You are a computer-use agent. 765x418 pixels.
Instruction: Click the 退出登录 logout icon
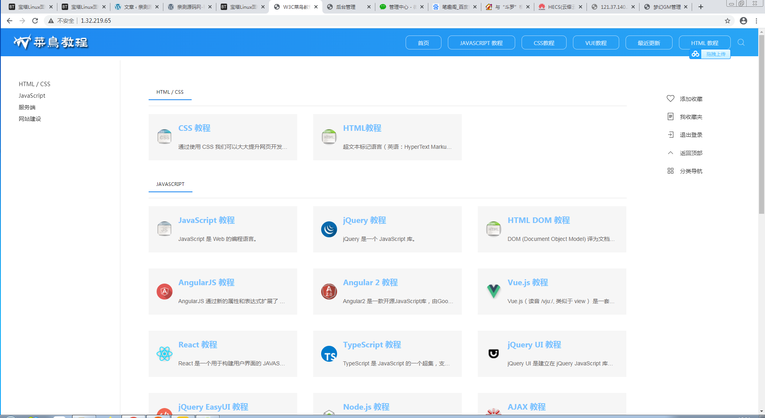point(671,134)
